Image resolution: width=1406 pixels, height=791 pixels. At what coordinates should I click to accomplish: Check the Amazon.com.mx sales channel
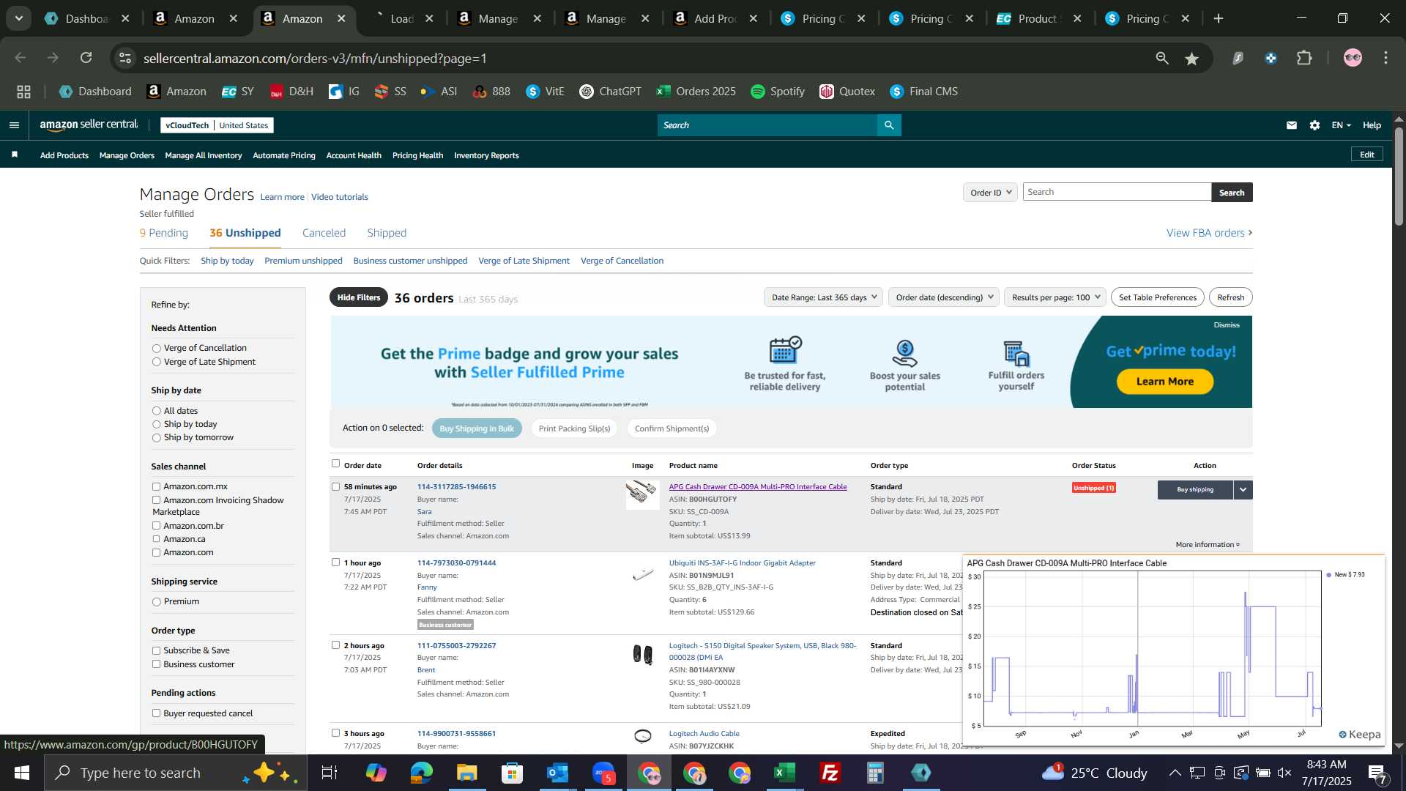[x=156, y=486]
